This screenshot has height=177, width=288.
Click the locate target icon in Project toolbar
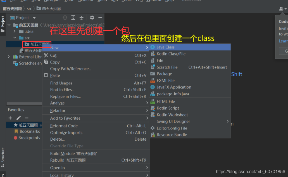pos(65,18)
